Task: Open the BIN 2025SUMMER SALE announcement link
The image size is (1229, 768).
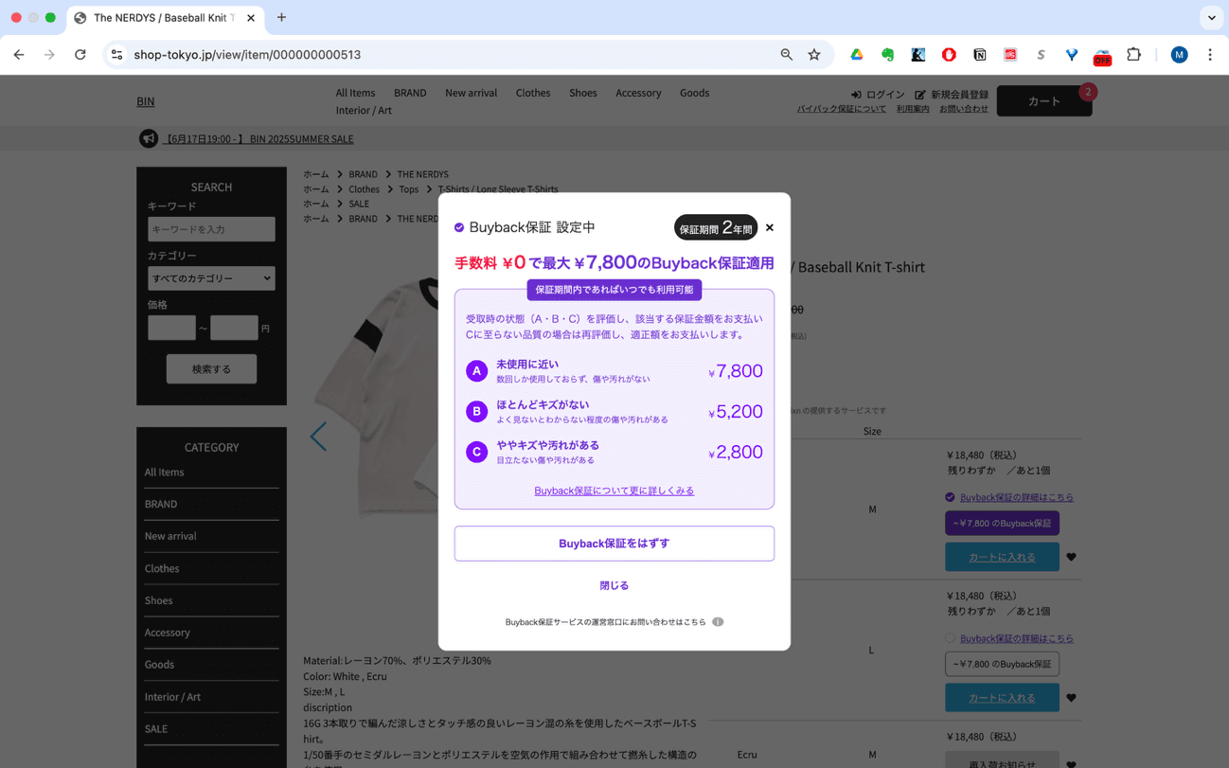Action: pos(258,139)
